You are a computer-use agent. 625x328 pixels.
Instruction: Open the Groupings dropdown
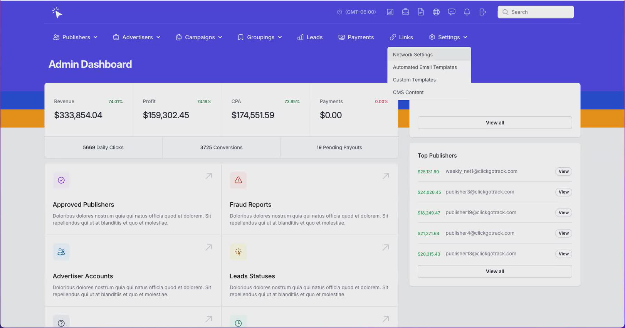pyautogui.click(x=260, y=37)
